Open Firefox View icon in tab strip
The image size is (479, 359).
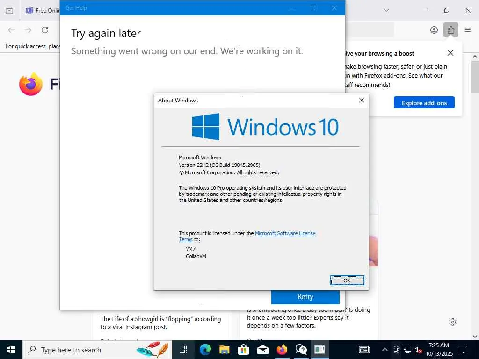9,10
